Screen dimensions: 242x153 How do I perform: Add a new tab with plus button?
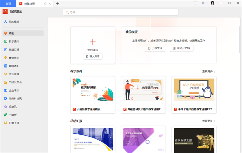[57, 4]
